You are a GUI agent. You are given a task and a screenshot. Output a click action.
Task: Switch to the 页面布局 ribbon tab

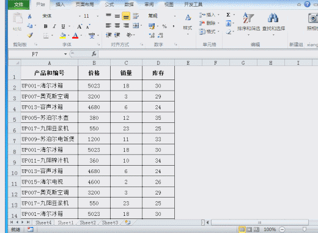click(84, 4)
